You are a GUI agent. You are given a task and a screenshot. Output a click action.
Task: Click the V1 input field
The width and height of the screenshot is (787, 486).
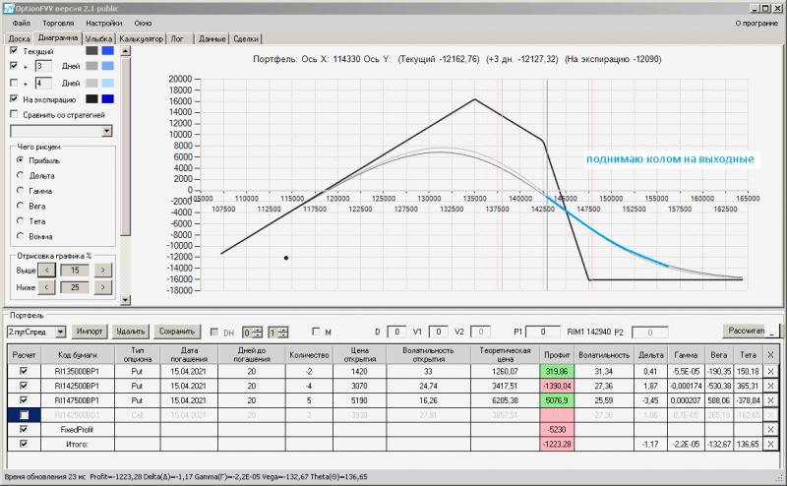pos(438,332)
